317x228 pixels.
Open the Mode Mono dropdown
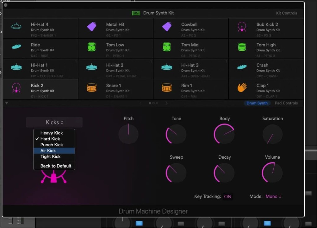click(273, 196)
